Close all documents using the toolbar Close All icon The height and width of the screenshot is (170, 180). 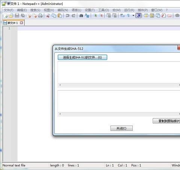point(34,16)
